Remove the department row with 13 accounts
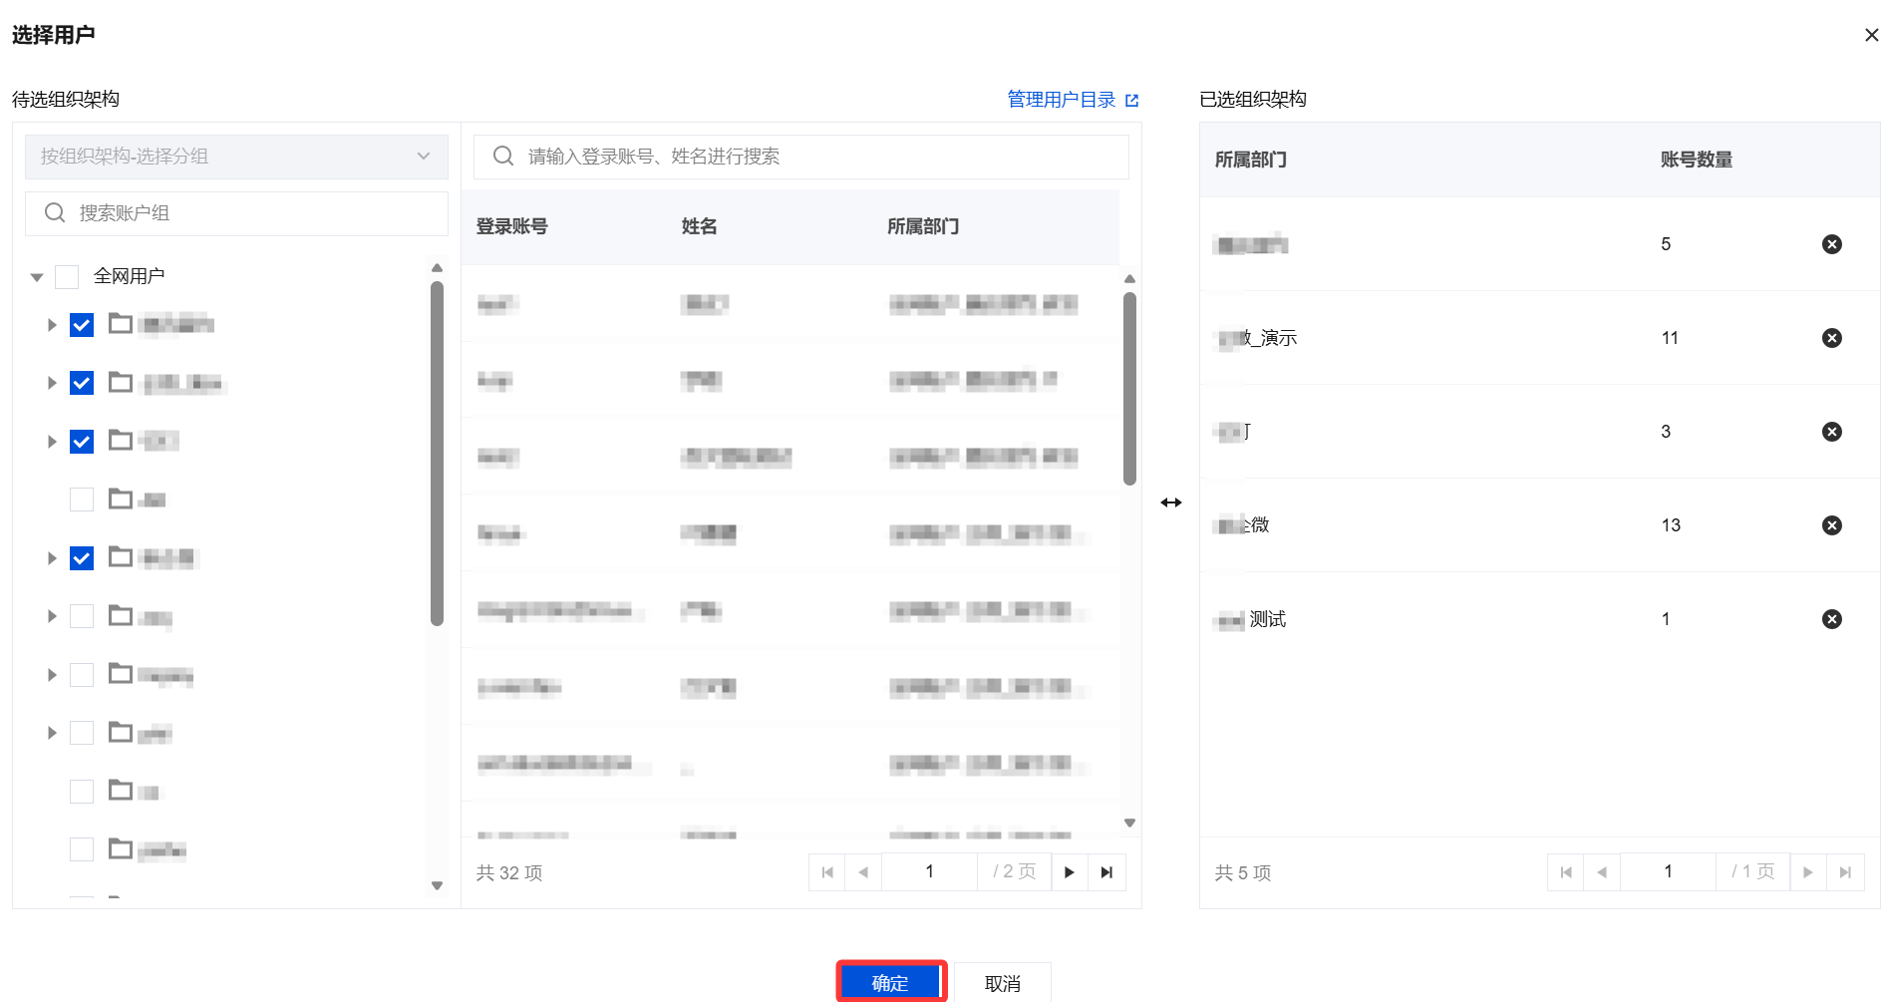Viewport: 1881px width, 1002px height. (x=1831, y=525)
